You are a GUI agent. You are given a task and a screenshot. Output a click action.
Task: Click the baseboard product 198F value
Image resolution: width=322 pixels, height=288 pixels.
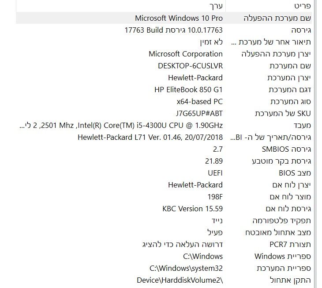pyautogui.click(x=215, y=197)
